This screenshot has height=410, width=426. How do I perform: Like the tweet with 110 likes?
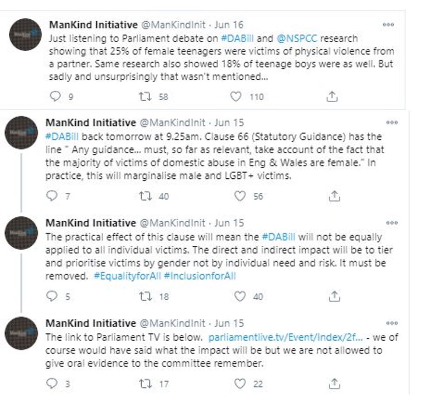(236, 96)
